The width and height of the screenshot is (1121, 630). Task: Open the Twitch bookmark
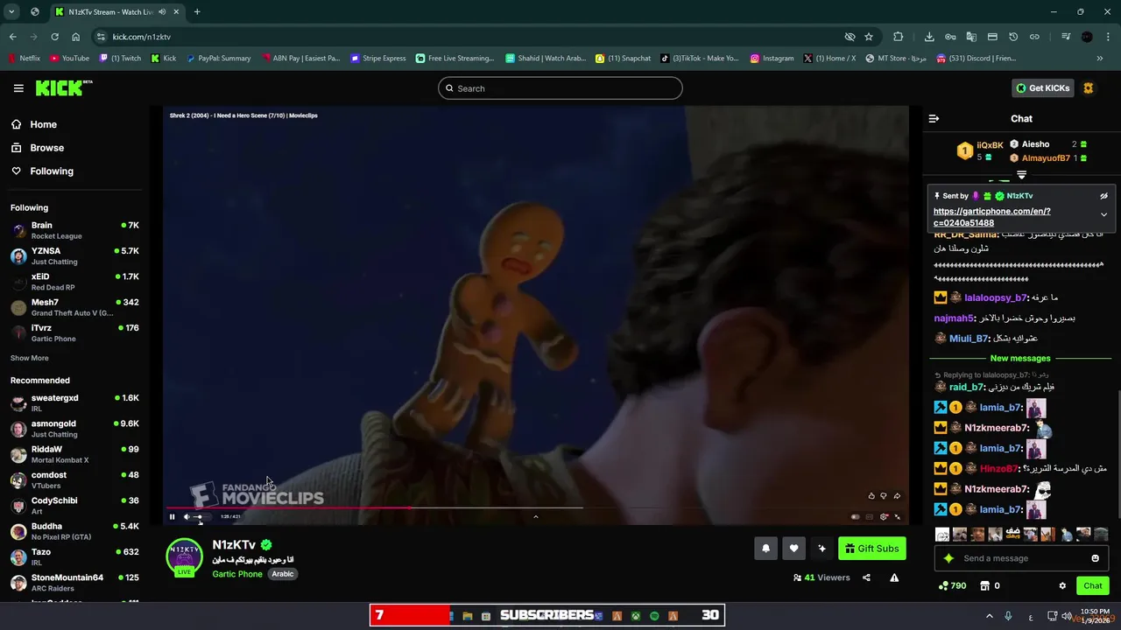coord(121,59)
